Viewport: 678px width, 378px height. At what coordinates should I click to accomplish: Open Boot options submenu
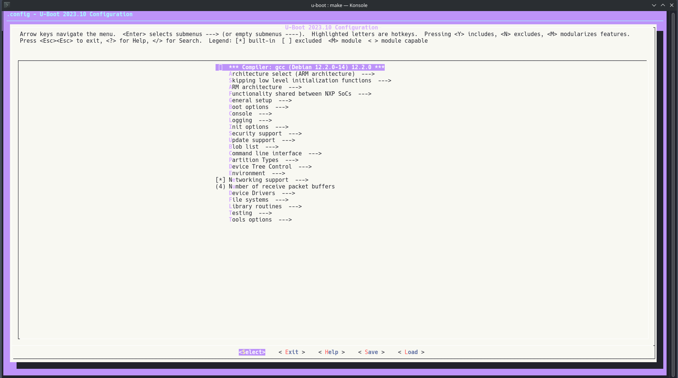click(258, 107)
